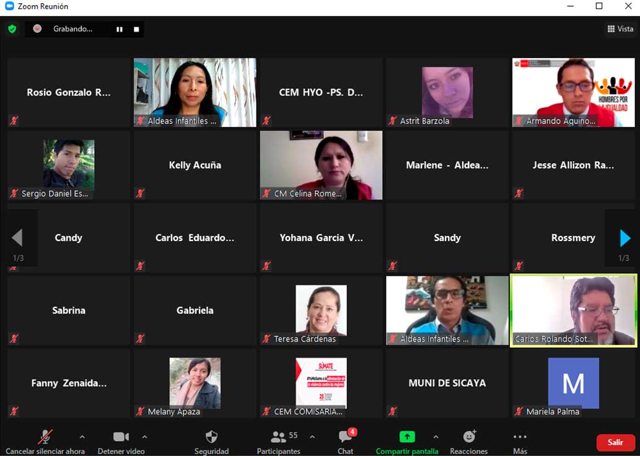Viewport: 640px width, 456px height.
Task: Expand the participants options arrow
Action: coord(312,437)
